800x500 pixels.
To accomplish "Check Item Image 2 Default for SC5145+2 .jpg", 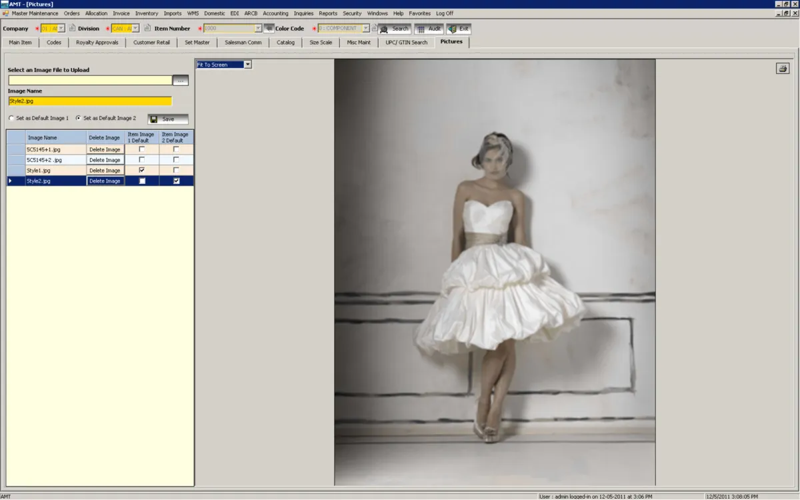I will (176, 160).
